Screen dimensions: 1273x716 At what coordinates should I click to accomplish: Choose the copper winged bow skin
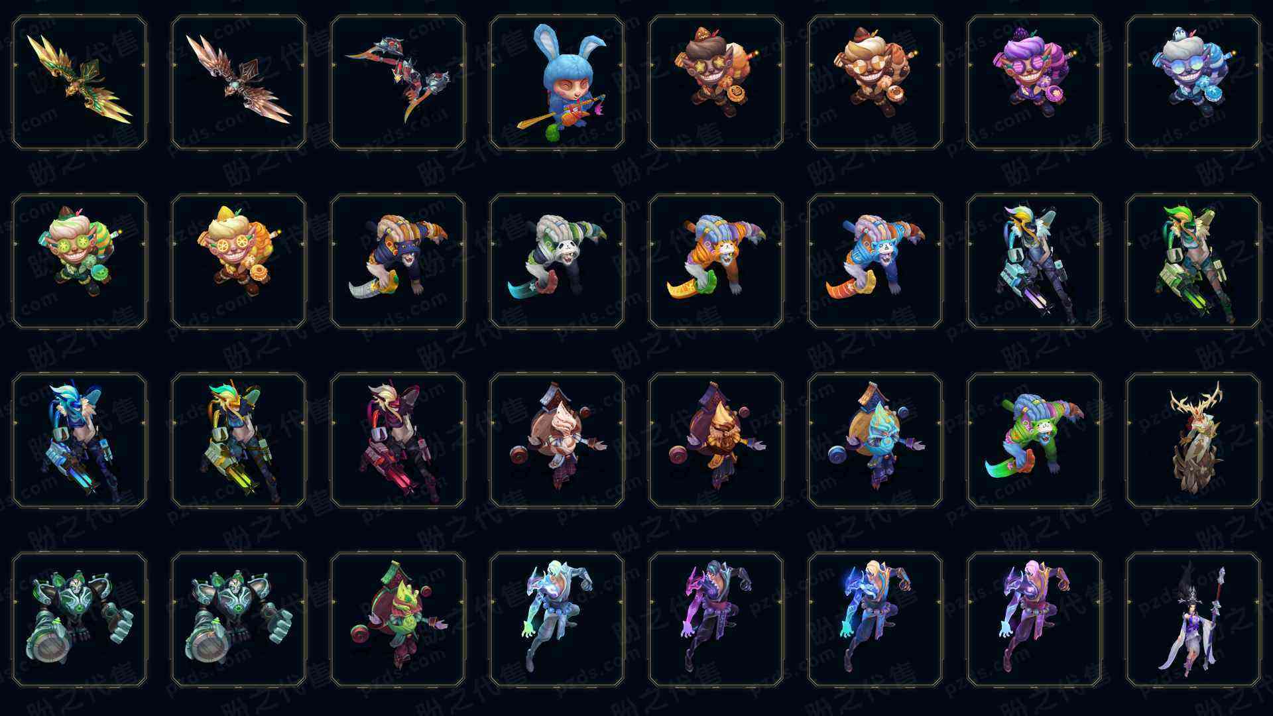(x=239, y=82)
